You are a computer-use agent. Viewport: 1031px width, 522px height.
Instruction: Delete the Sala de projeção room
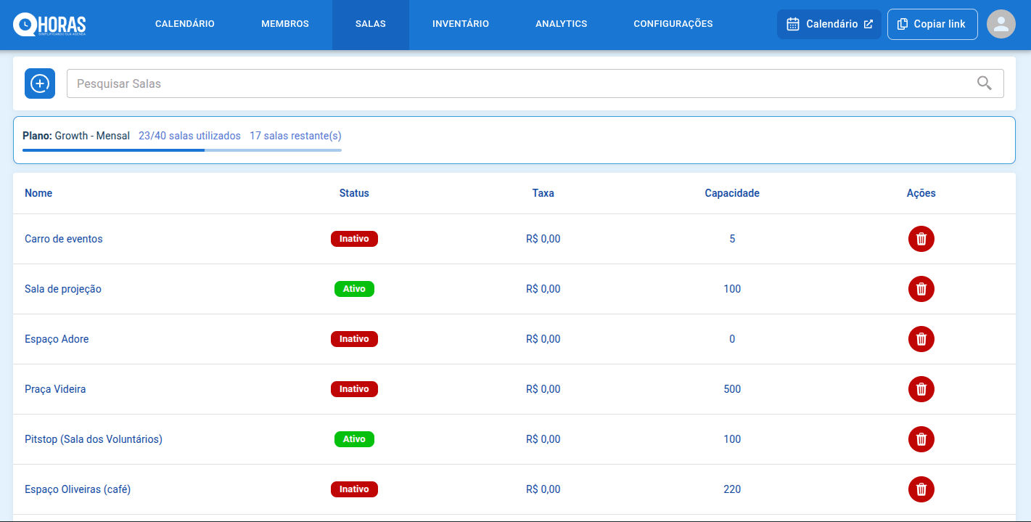921,289
